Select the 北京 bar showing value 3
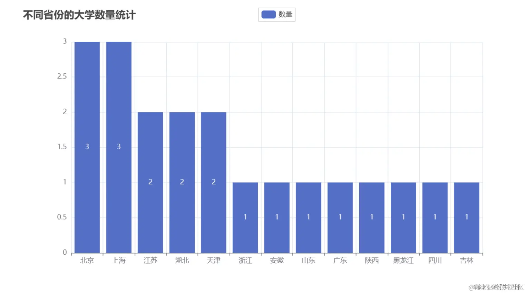 click(x=87, y=146)
